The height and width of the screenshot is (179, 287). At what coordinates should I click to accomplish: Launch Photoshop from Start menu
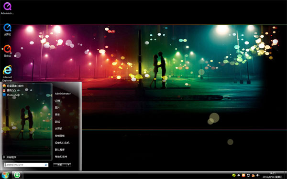[11, 95]
